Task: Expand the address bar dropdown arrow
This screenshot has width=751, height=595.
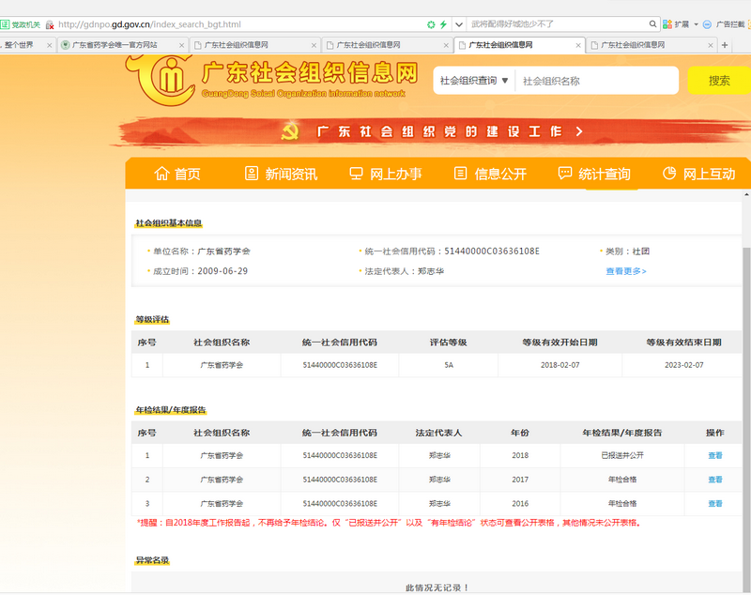Action: tap(458, 23)
